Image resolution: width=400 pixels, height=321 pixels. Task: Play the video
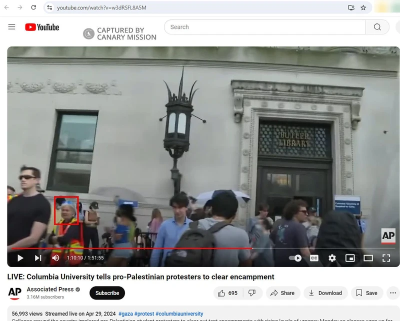coord(20,258)
